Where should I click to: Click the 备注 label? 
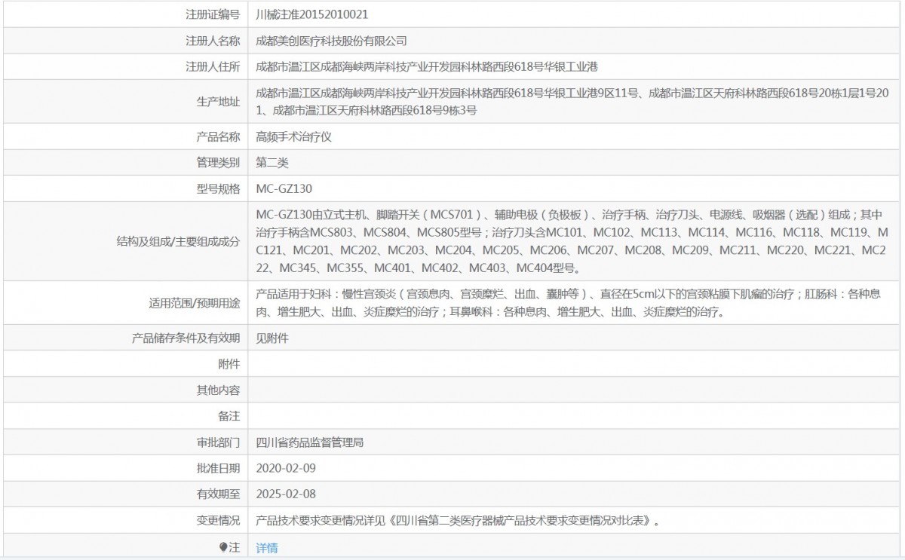tap(229, 416)
